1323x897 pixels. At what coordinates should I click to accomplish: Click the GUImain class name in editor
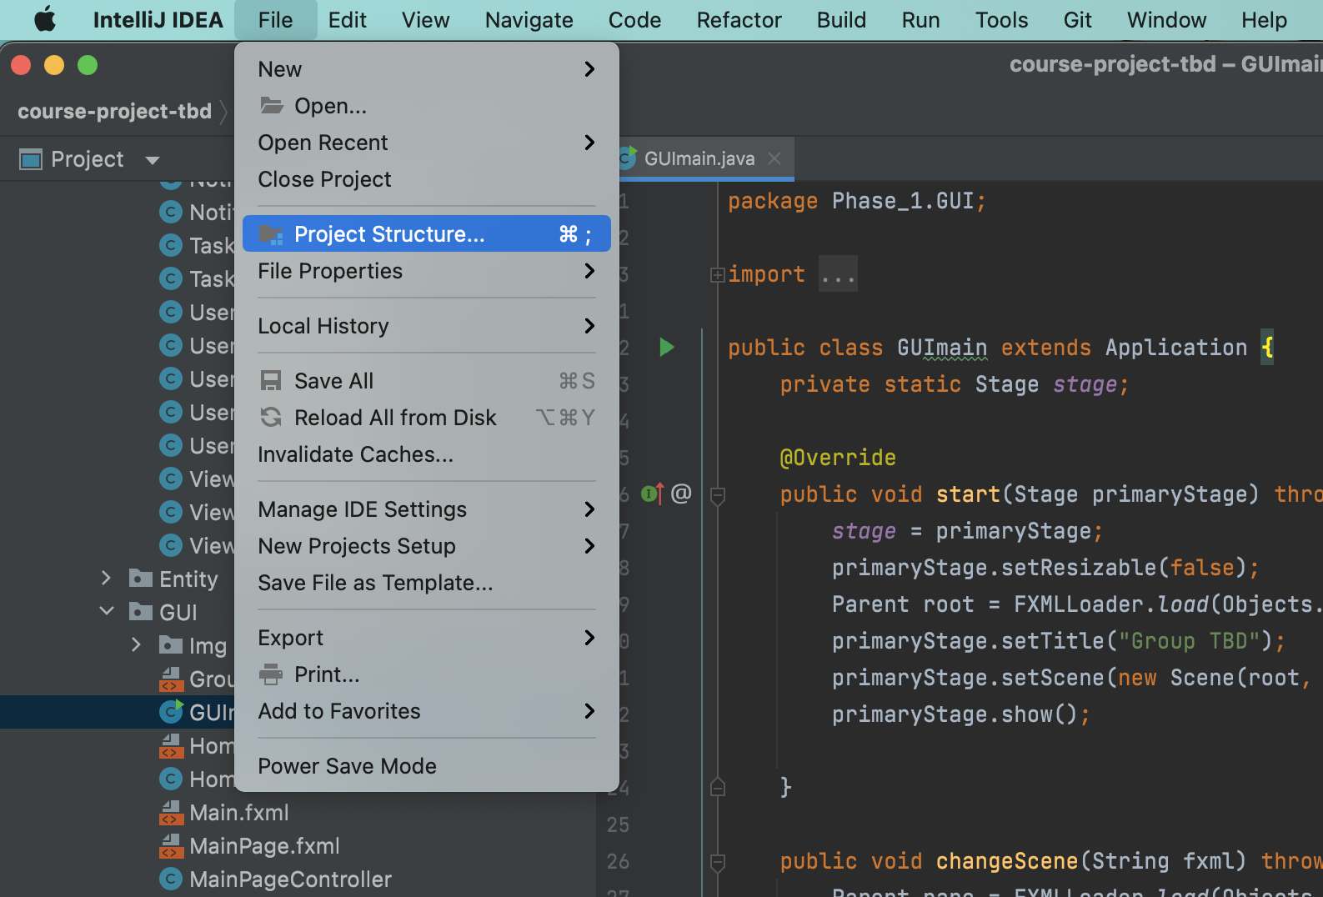pos(942,348)
